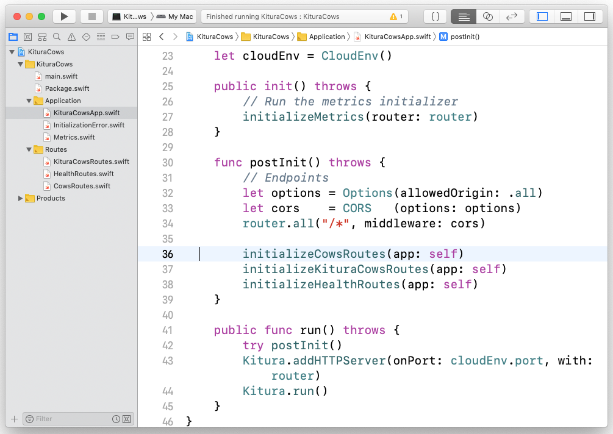This screenshot has width=613, height=434.
Task: Choose the My Mac run destination
Action: (x=175, y=16)
